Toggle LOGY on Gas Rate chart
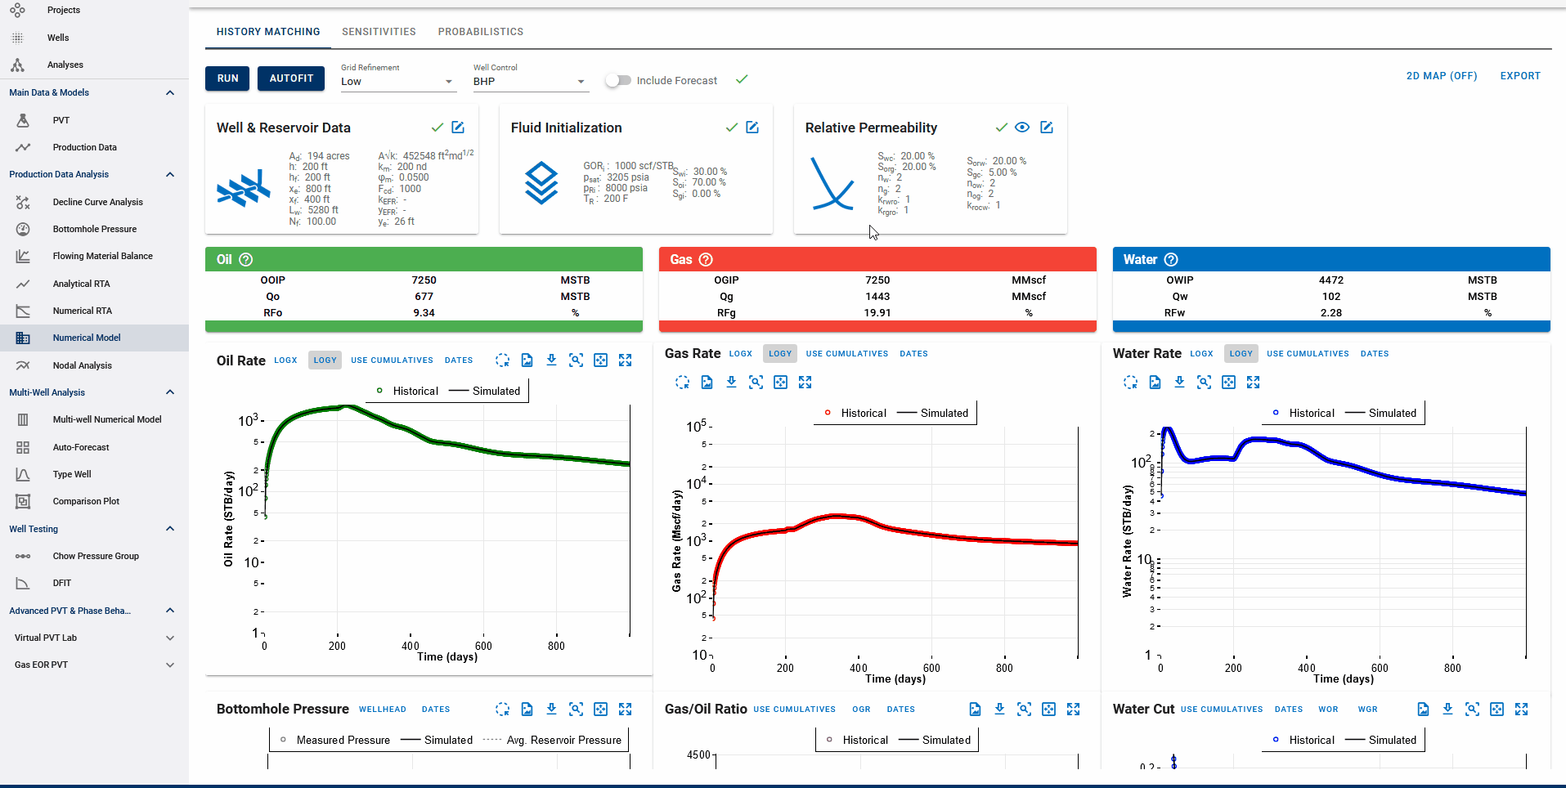1566x788 pixels. point(780,354)
